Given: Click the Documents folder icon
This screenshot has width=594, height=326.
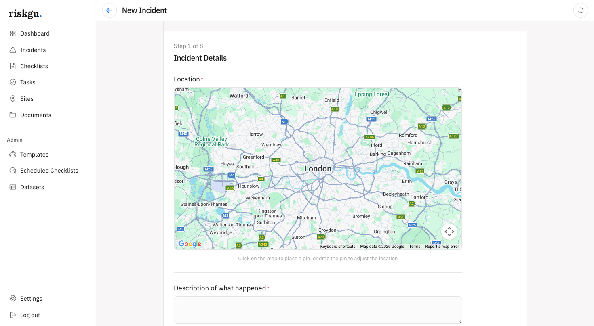Looking at the screenshot, I should (13, 115).
